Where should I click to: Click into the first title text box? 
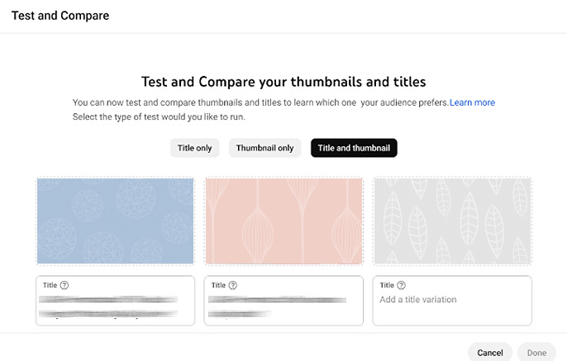116,301
